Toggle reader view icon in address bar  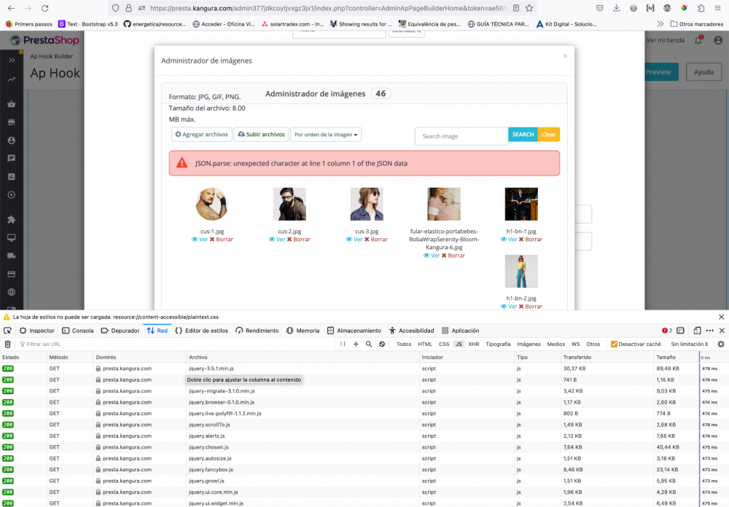pos(516,8)
